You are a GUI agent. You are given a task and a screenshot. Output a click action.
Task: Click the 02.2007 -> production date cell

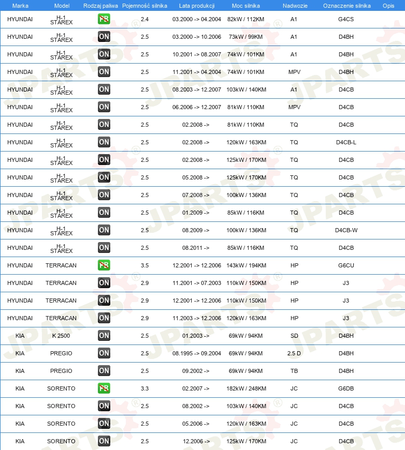(196, 388)
